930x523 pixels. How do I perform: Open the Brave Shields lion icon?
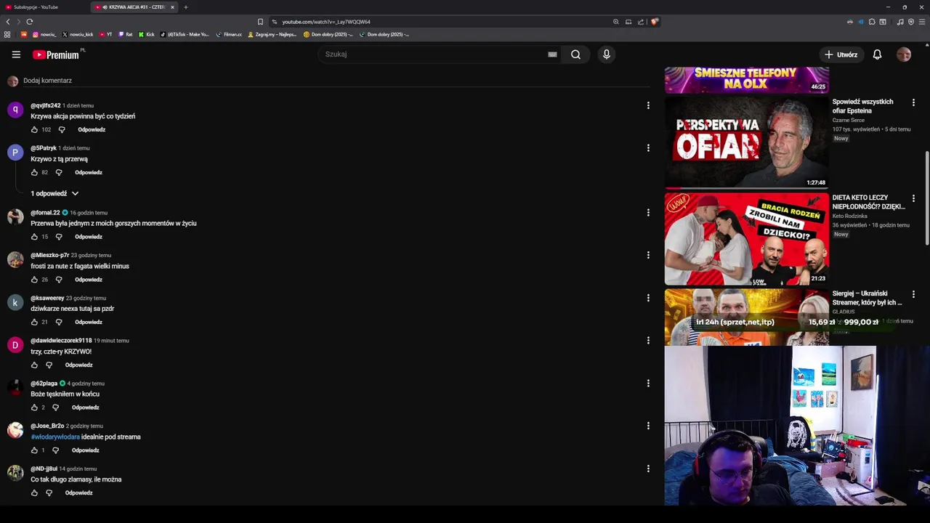(x=655, y=22)
